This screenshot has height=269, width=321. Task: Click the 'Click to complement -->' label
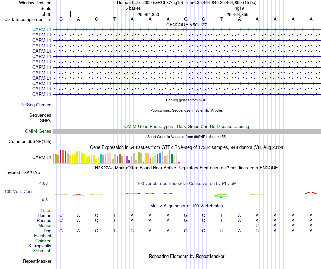(28, 20)
